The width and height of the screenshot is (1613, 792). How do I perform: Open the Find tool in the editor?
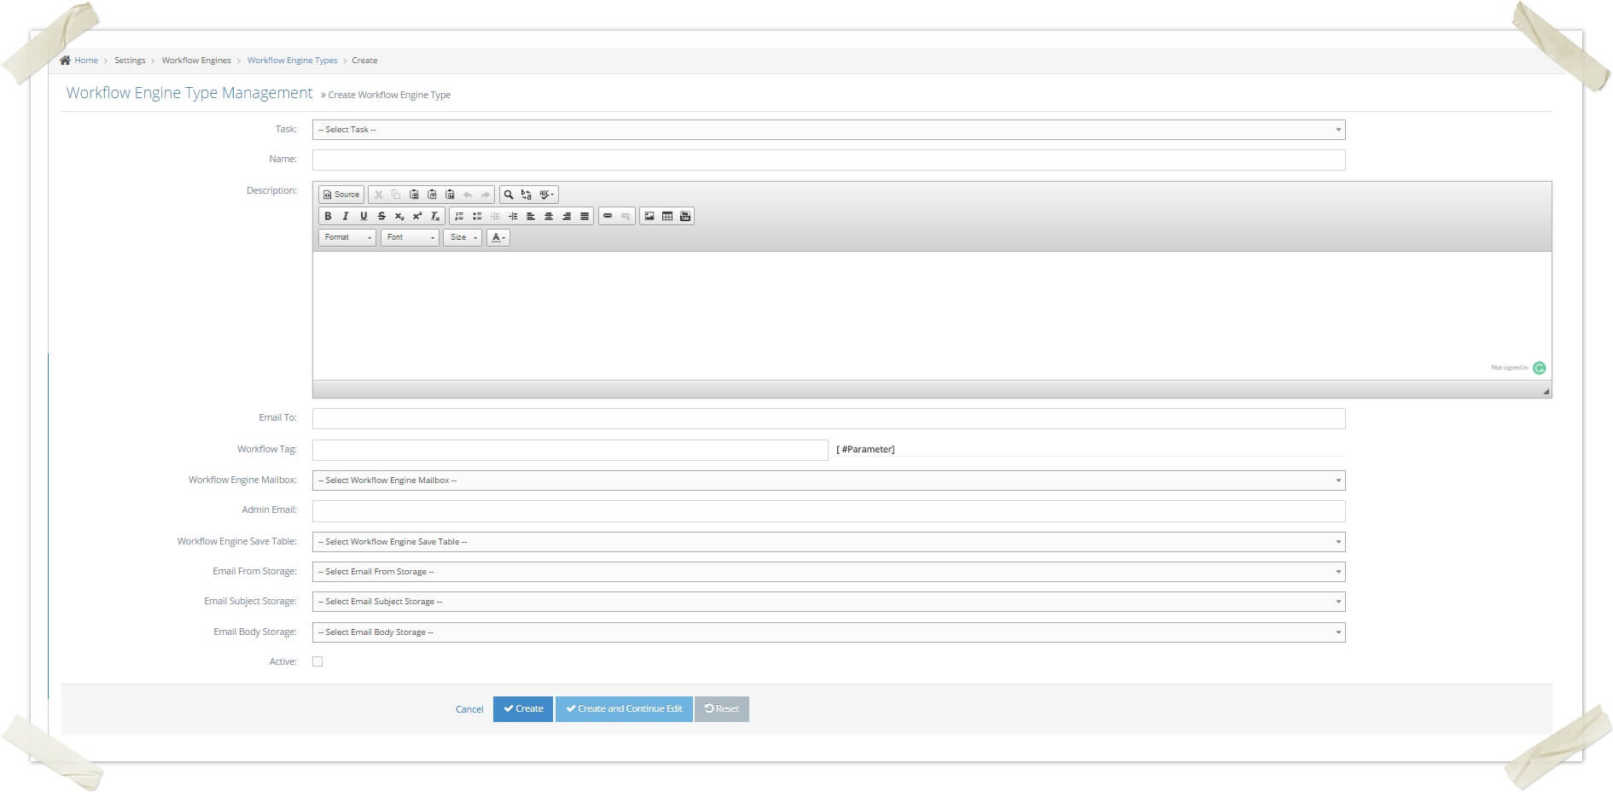(x=509, y=194)
